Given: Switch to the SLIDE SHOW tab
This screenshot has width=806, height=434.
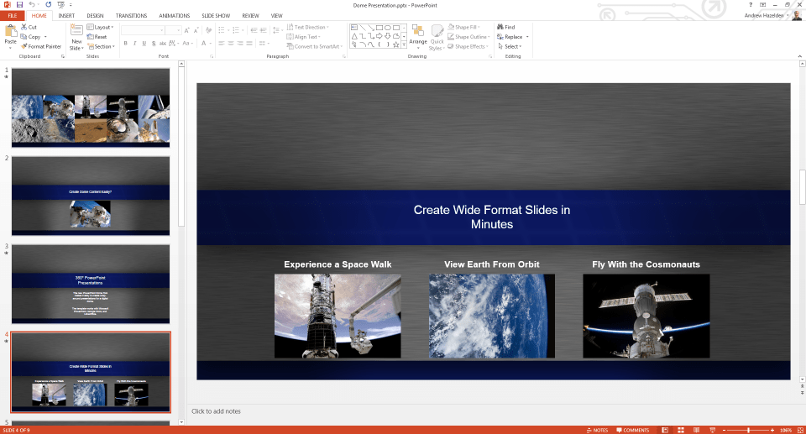Looking at the screenshot, I should tap(216, 15).
